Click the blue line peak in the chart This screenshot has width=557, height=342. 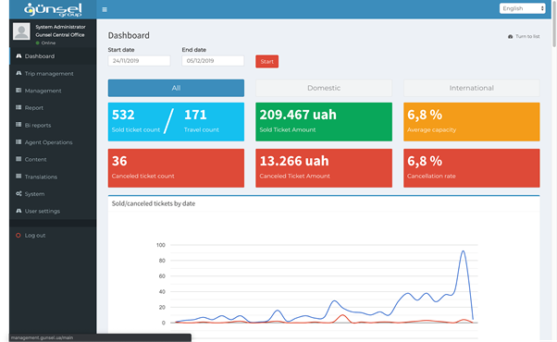coord(463,251)
